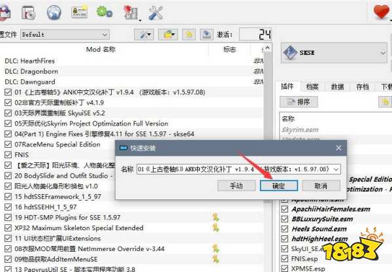Sort by the Mod 名称 column header
Viewport: 392px width, 272px height.
(x=101, y=49)
